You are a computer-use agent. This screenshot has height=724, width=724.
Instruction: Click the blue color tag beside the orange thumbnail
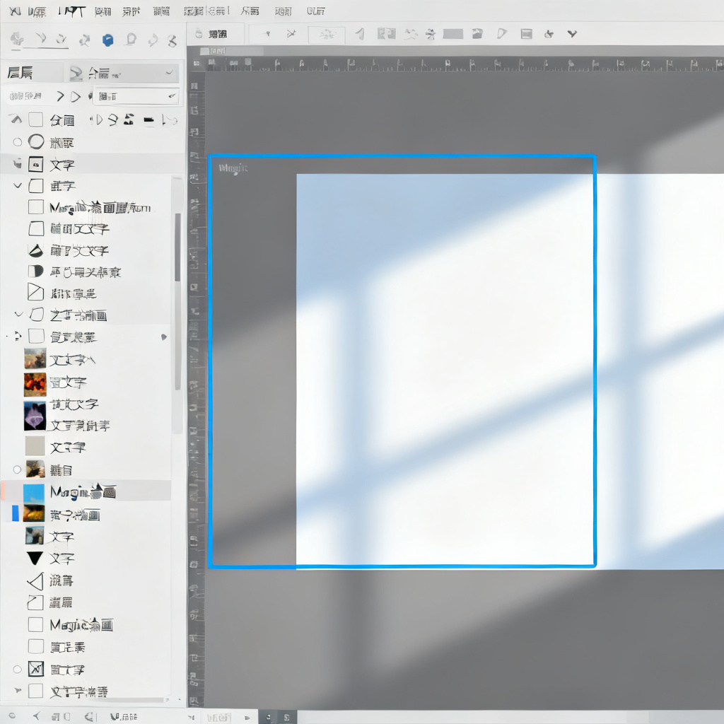[x=16, y=513]
